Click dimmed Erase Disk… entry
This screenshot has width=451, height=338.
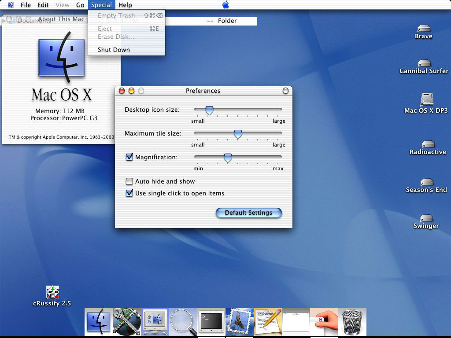(x=126, y=37)
